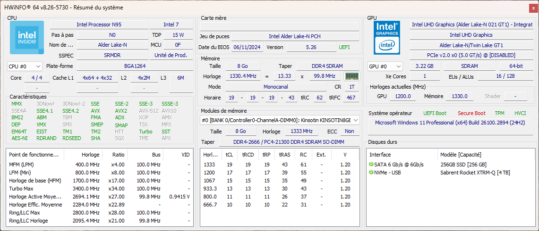Click the GPU clock 1200.0 value

(x=403, y=97)
